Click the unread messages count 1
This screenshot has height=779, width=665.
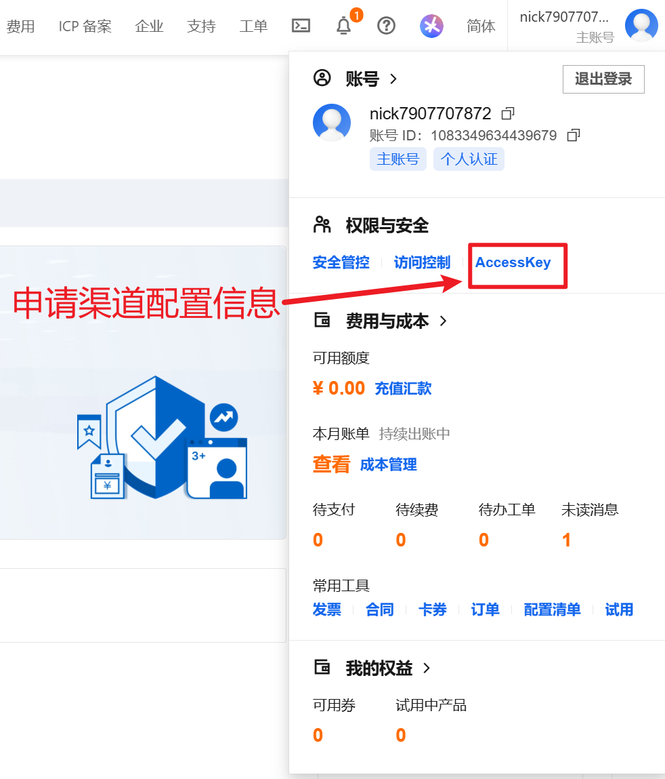click(566, 540)
